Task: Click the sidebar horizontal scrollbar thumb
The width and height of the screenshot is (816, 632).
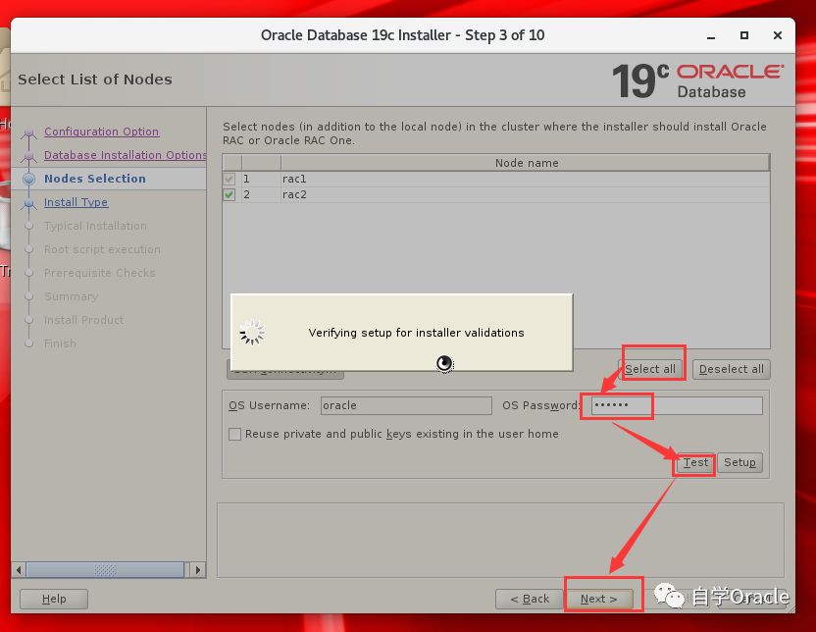Action: point(105,570)
